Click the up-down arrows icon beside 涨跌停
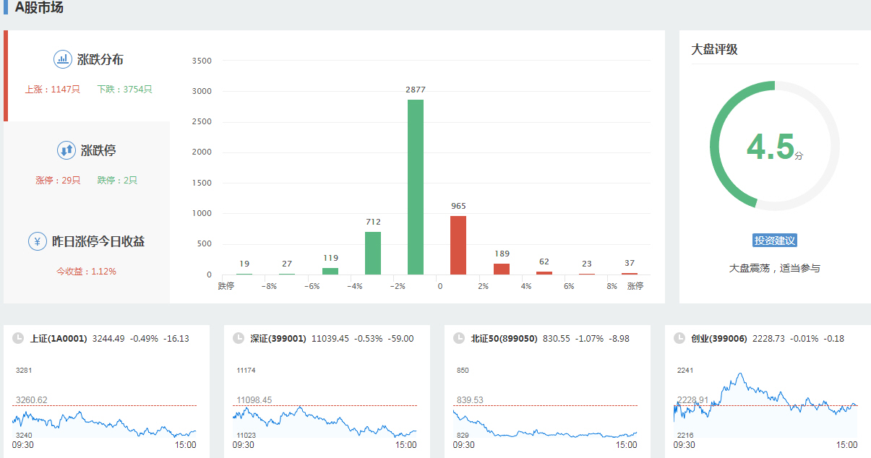The image size is (871, 458). coord(66,150)
